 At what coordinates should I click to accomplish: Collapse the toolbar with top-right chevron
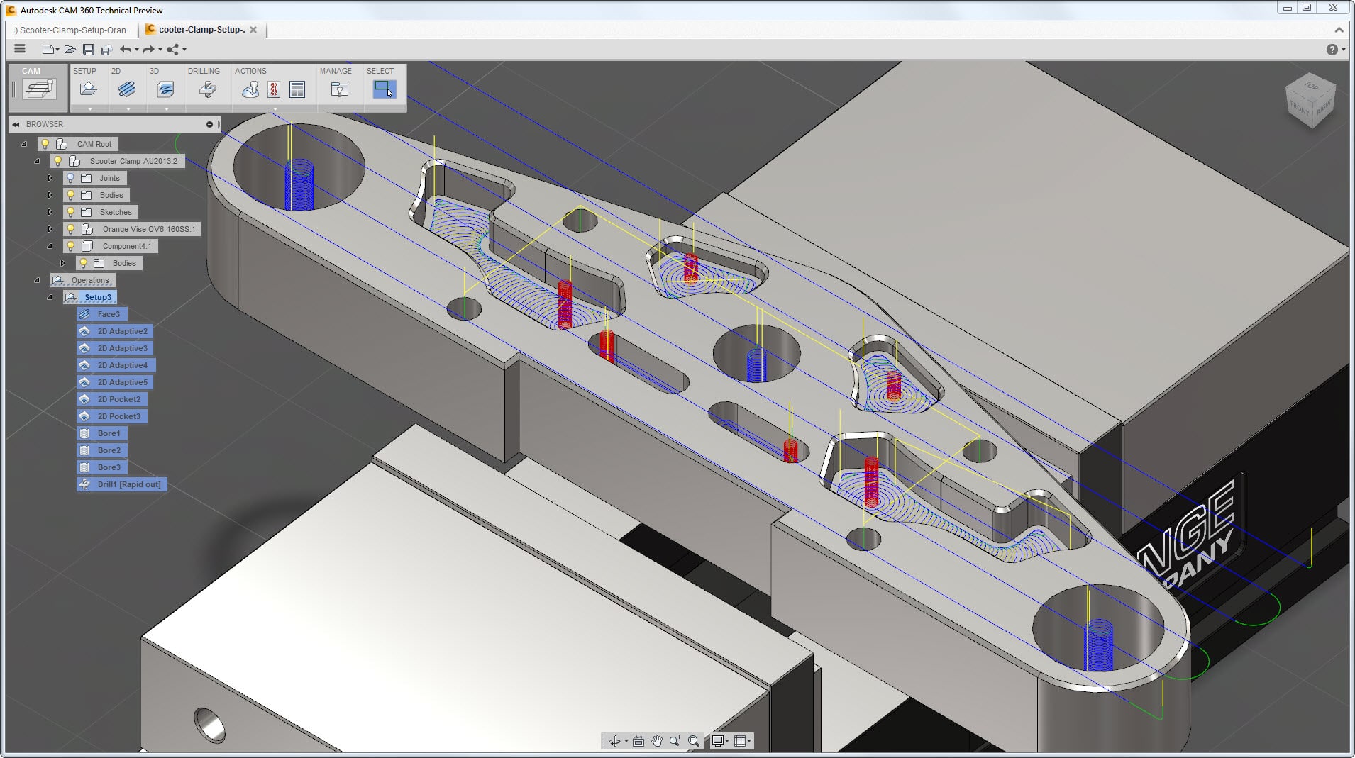point(1339,30)
